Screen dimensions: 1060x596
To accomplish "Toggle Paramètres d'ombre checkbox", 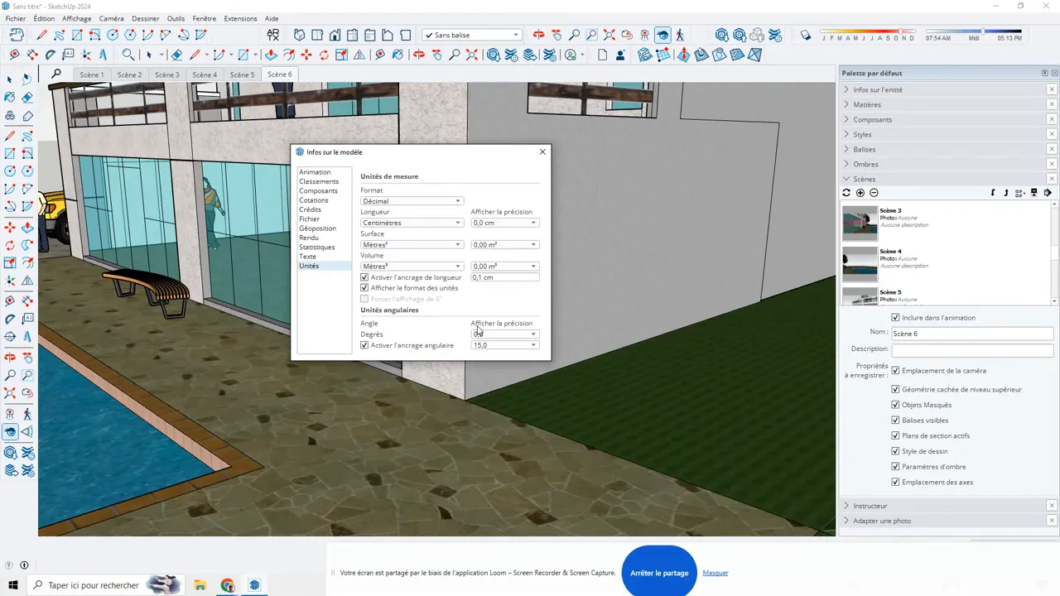I will 895,467.
